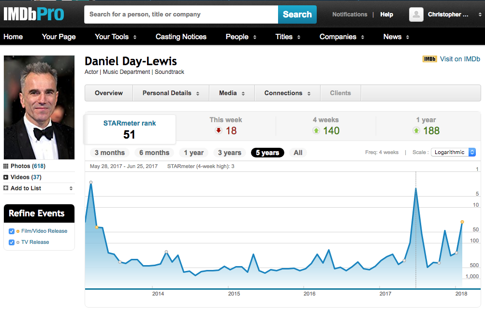Image resolution: width=485 pixels, height=311 pixels.
Task: Open the Your Tools dropdown menu
Action: click(116, 37)
